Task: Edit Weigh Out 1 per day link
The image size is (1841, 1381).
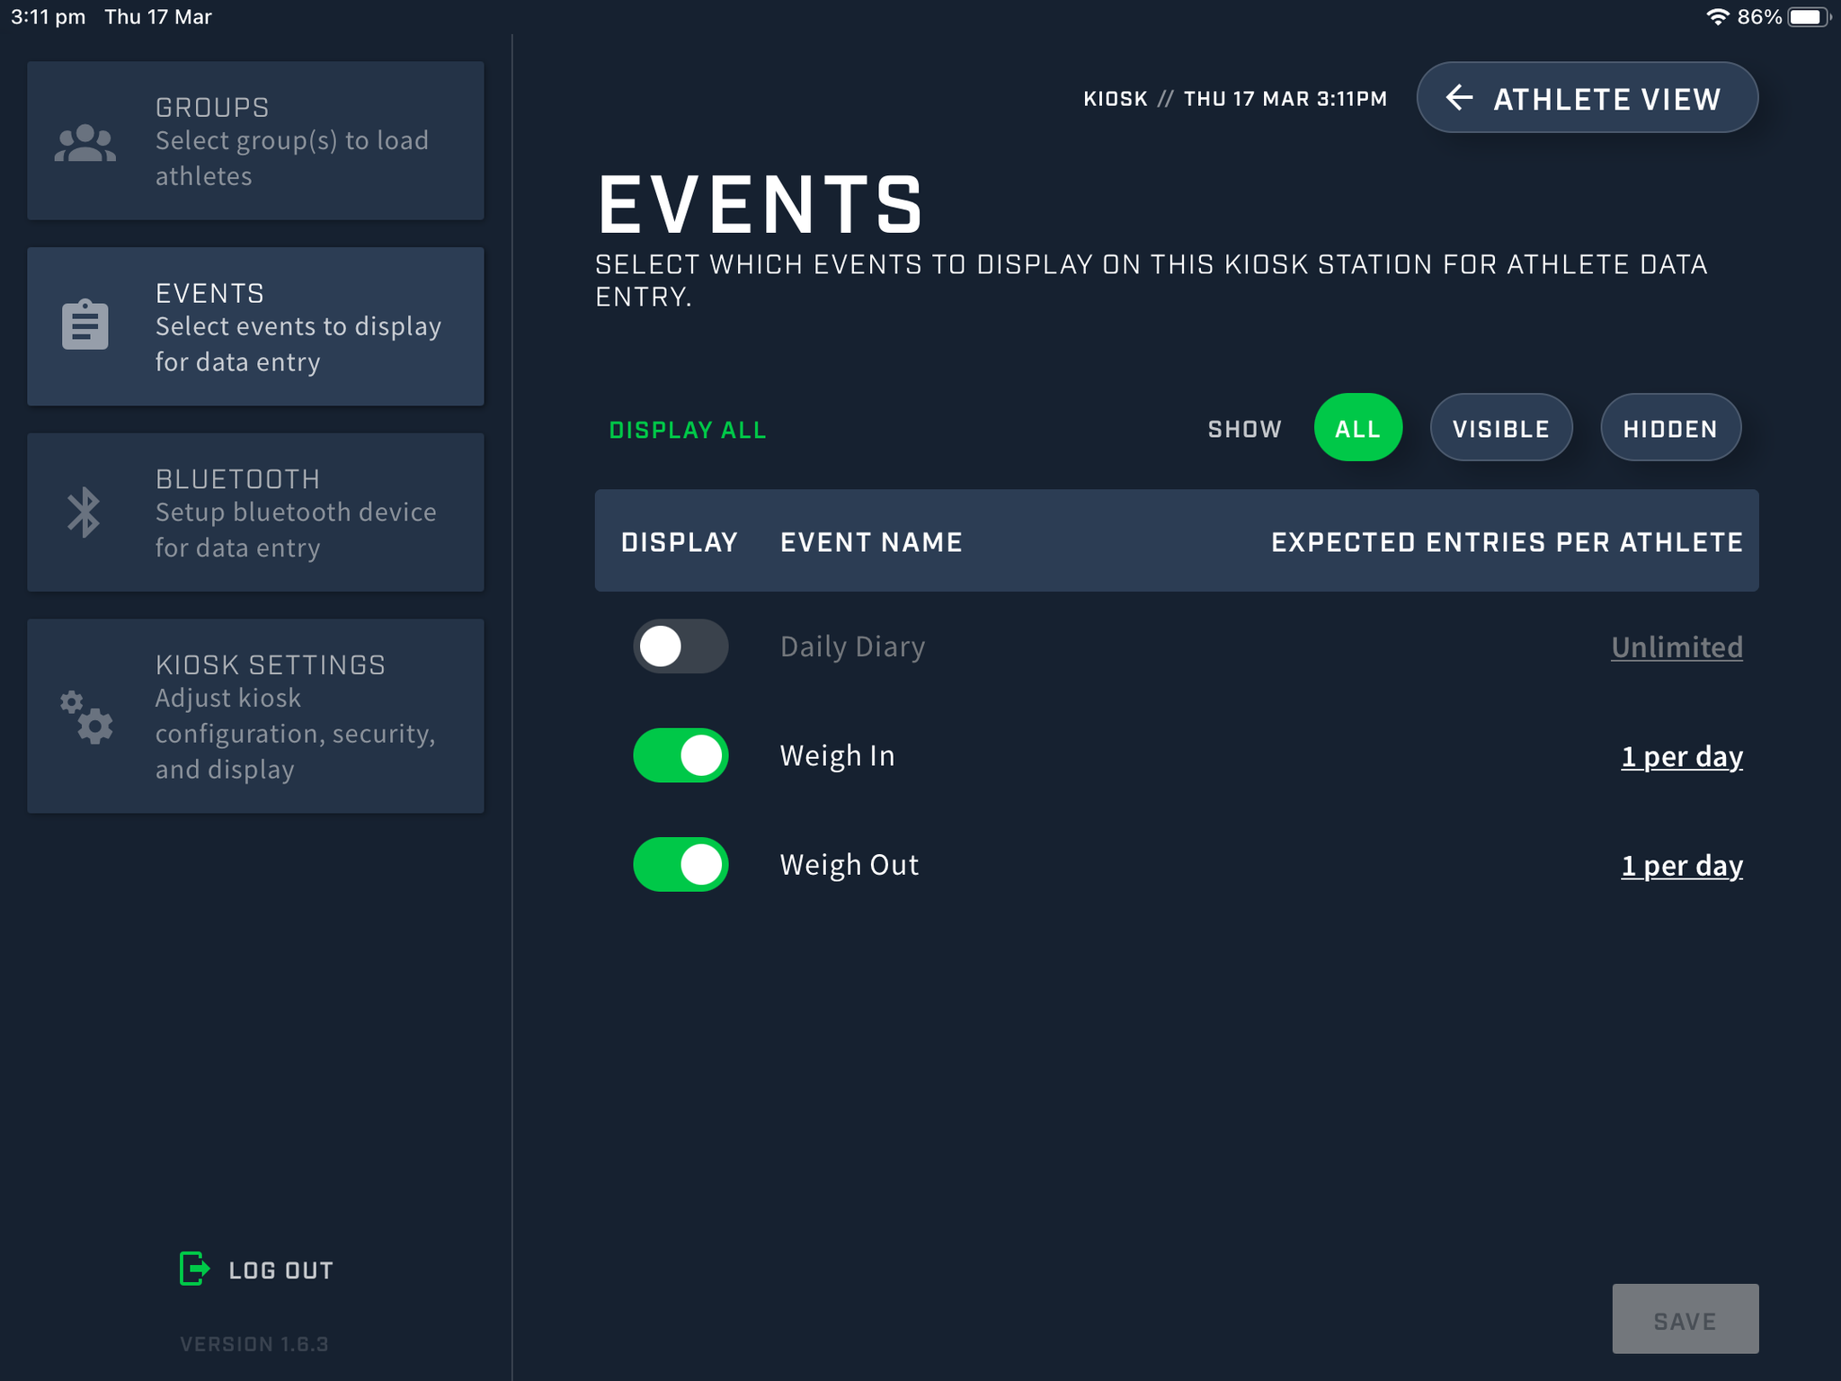Action: coord(1682,865)
